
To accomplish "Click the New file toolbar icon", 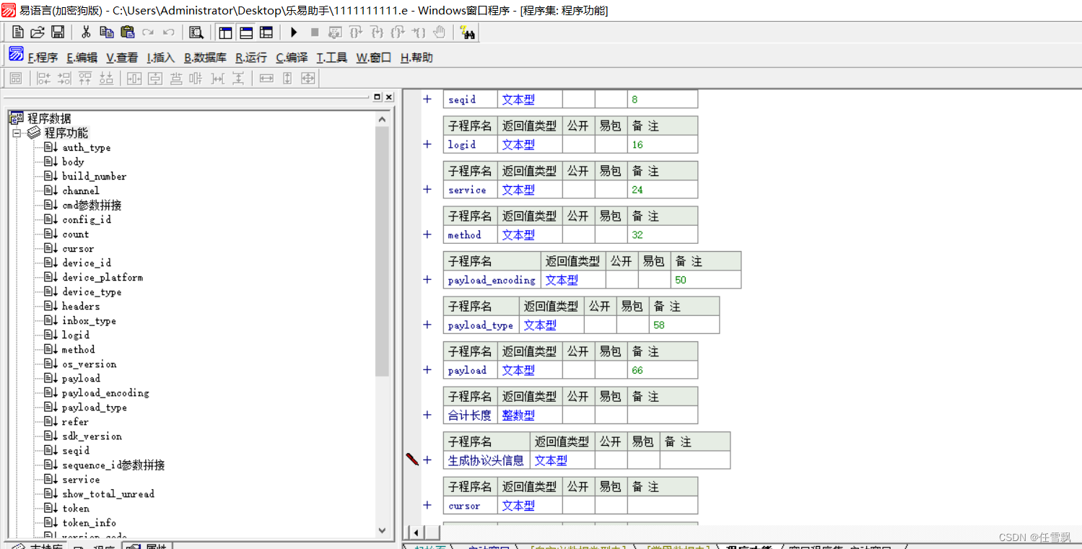I will click(18, 32).
